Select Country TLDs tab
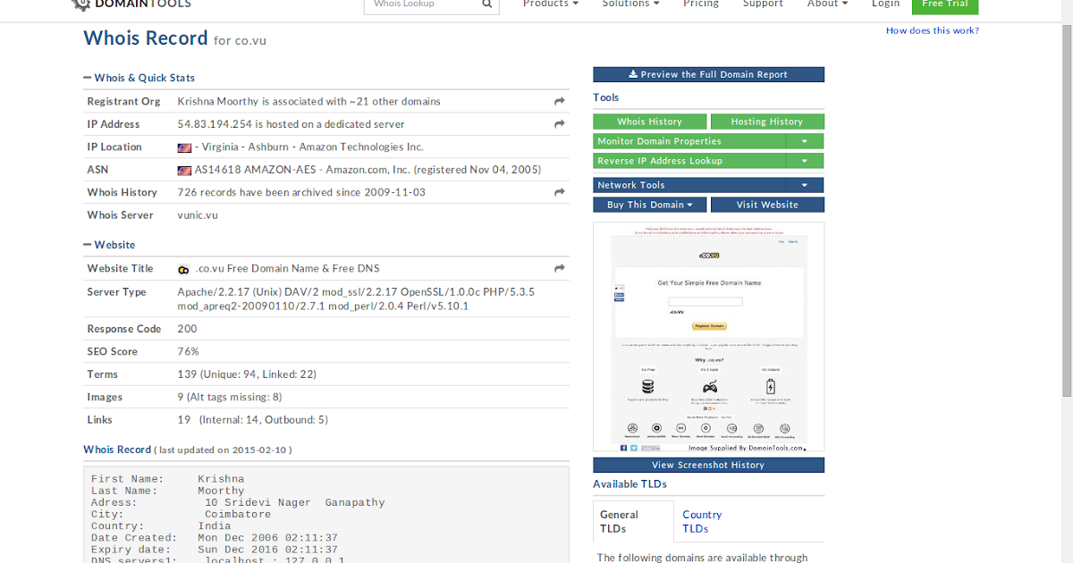Viewport: 1073px width, 563px height. pos(702,522)
